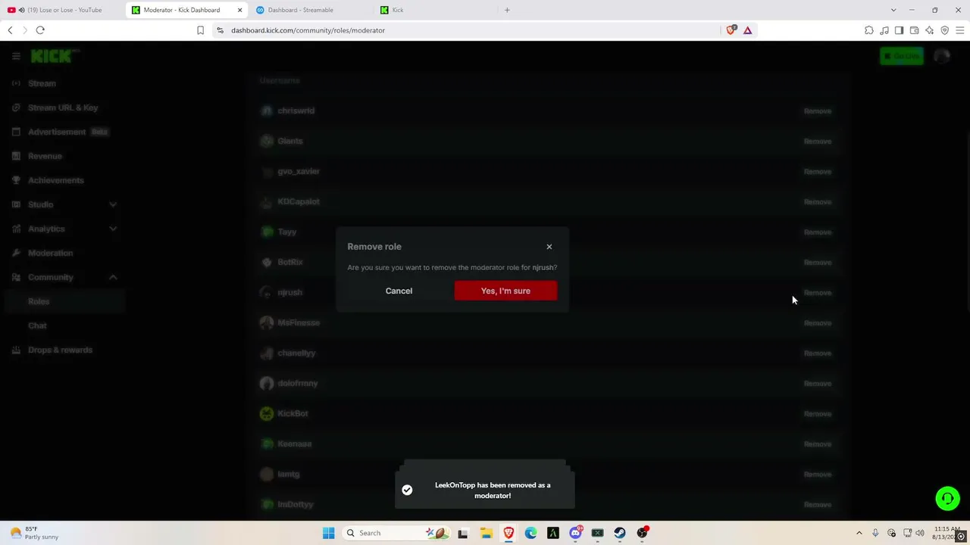Open the Brave VPN shield icon
The height and width of the screenshot is (545, 970).
[945, 30]
